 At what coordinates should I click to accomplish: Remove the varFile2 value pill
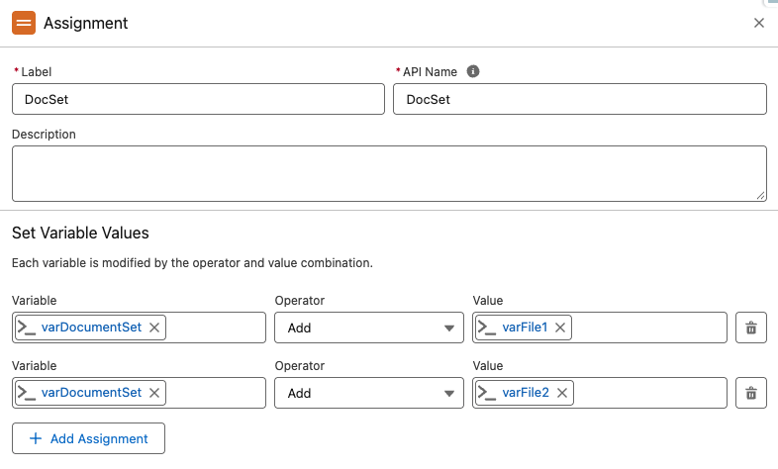[x=562, y=393]
